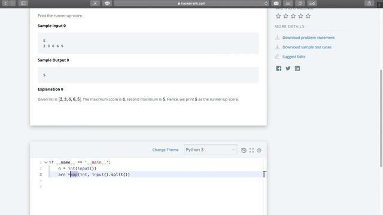Click the printer icon in Safari toolbar
The image size is (383, 215).
(107, 3)
